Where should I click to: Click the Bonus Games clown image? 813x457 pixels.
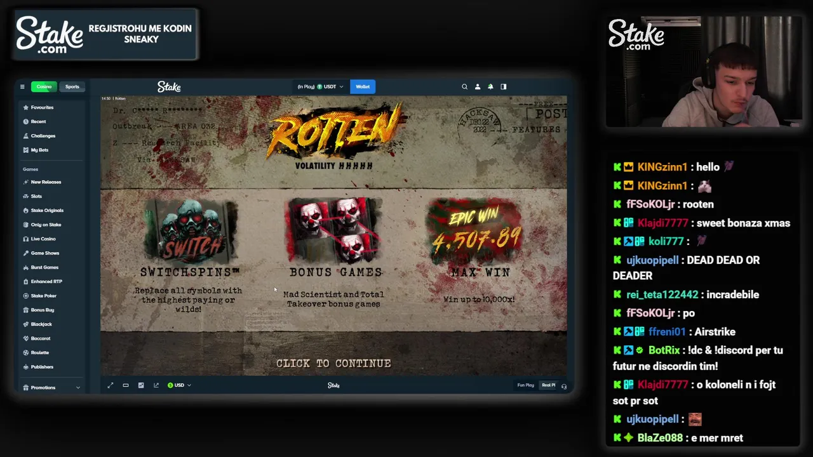click(x=335, y=230)
